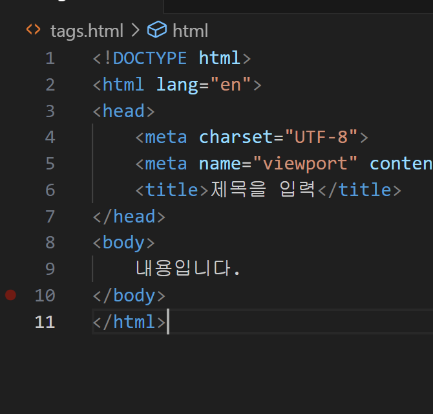Click line number 3 in the gutter
433x414 pixels.
(50, 111)
